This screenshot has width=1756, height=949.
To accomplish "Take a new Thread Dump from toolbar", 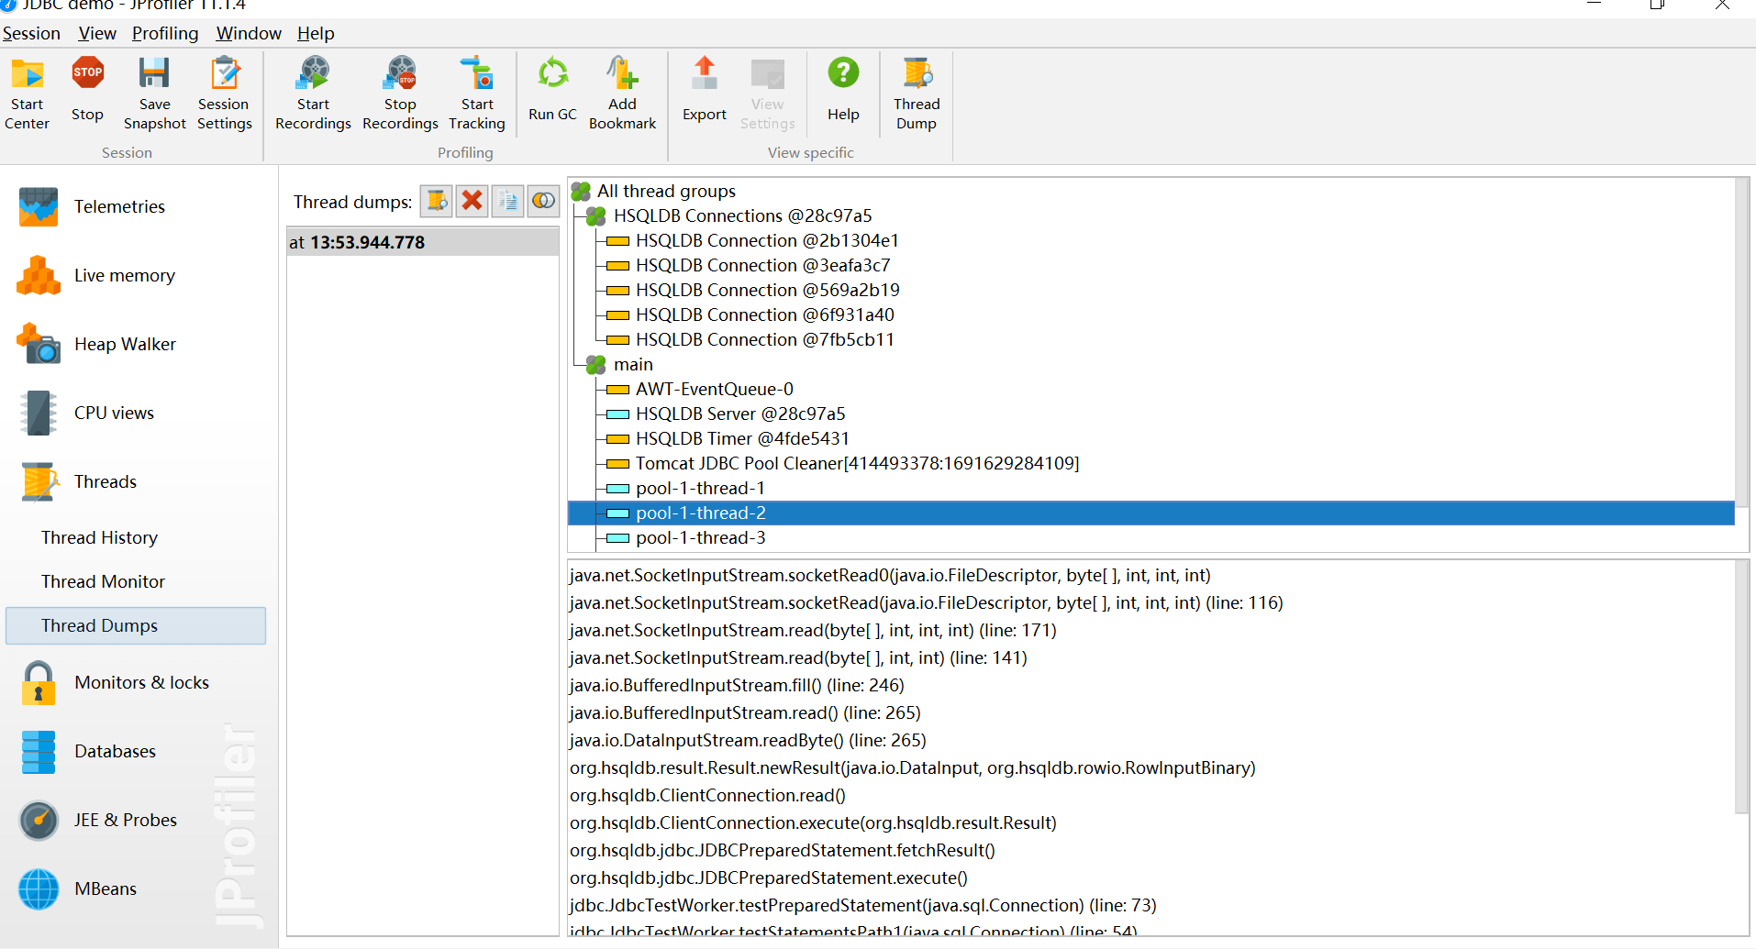I will click(x=916, y=92).
